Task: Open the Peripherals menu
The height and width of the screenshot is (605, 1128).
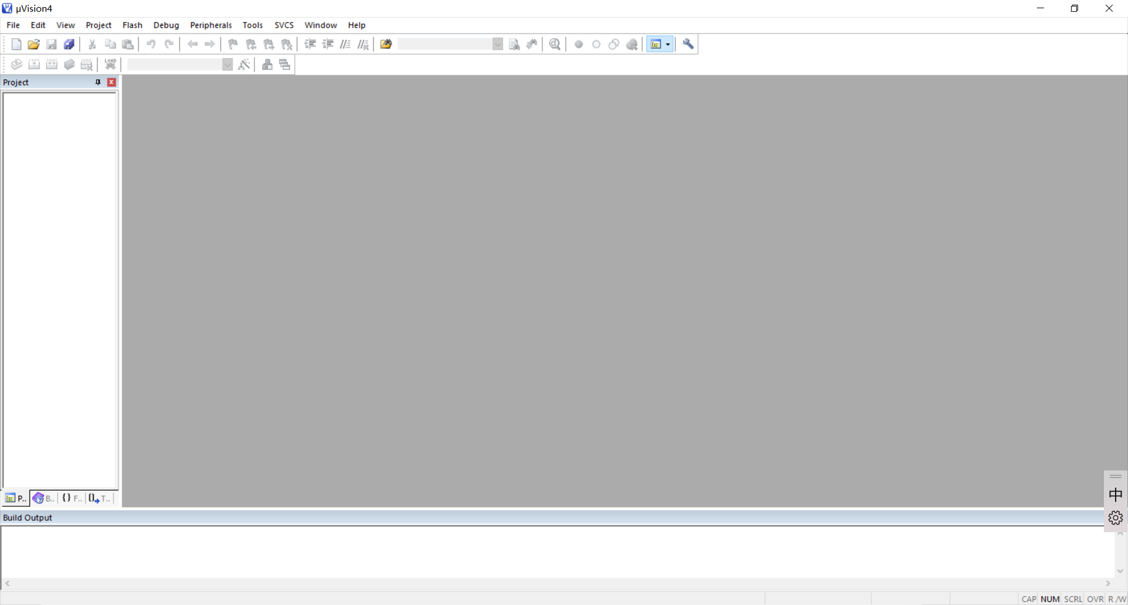Action: pos(211,25)
